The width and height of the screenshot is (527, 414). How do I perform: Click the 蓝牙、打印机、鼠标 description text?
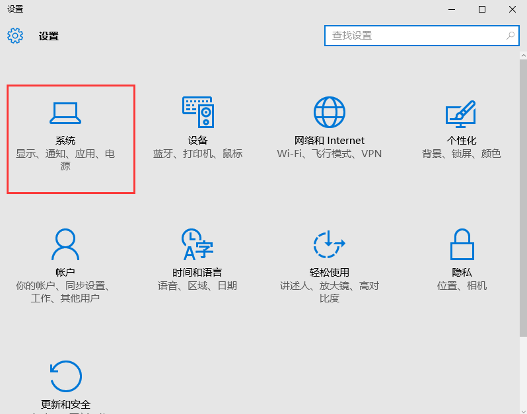[197, 154]
